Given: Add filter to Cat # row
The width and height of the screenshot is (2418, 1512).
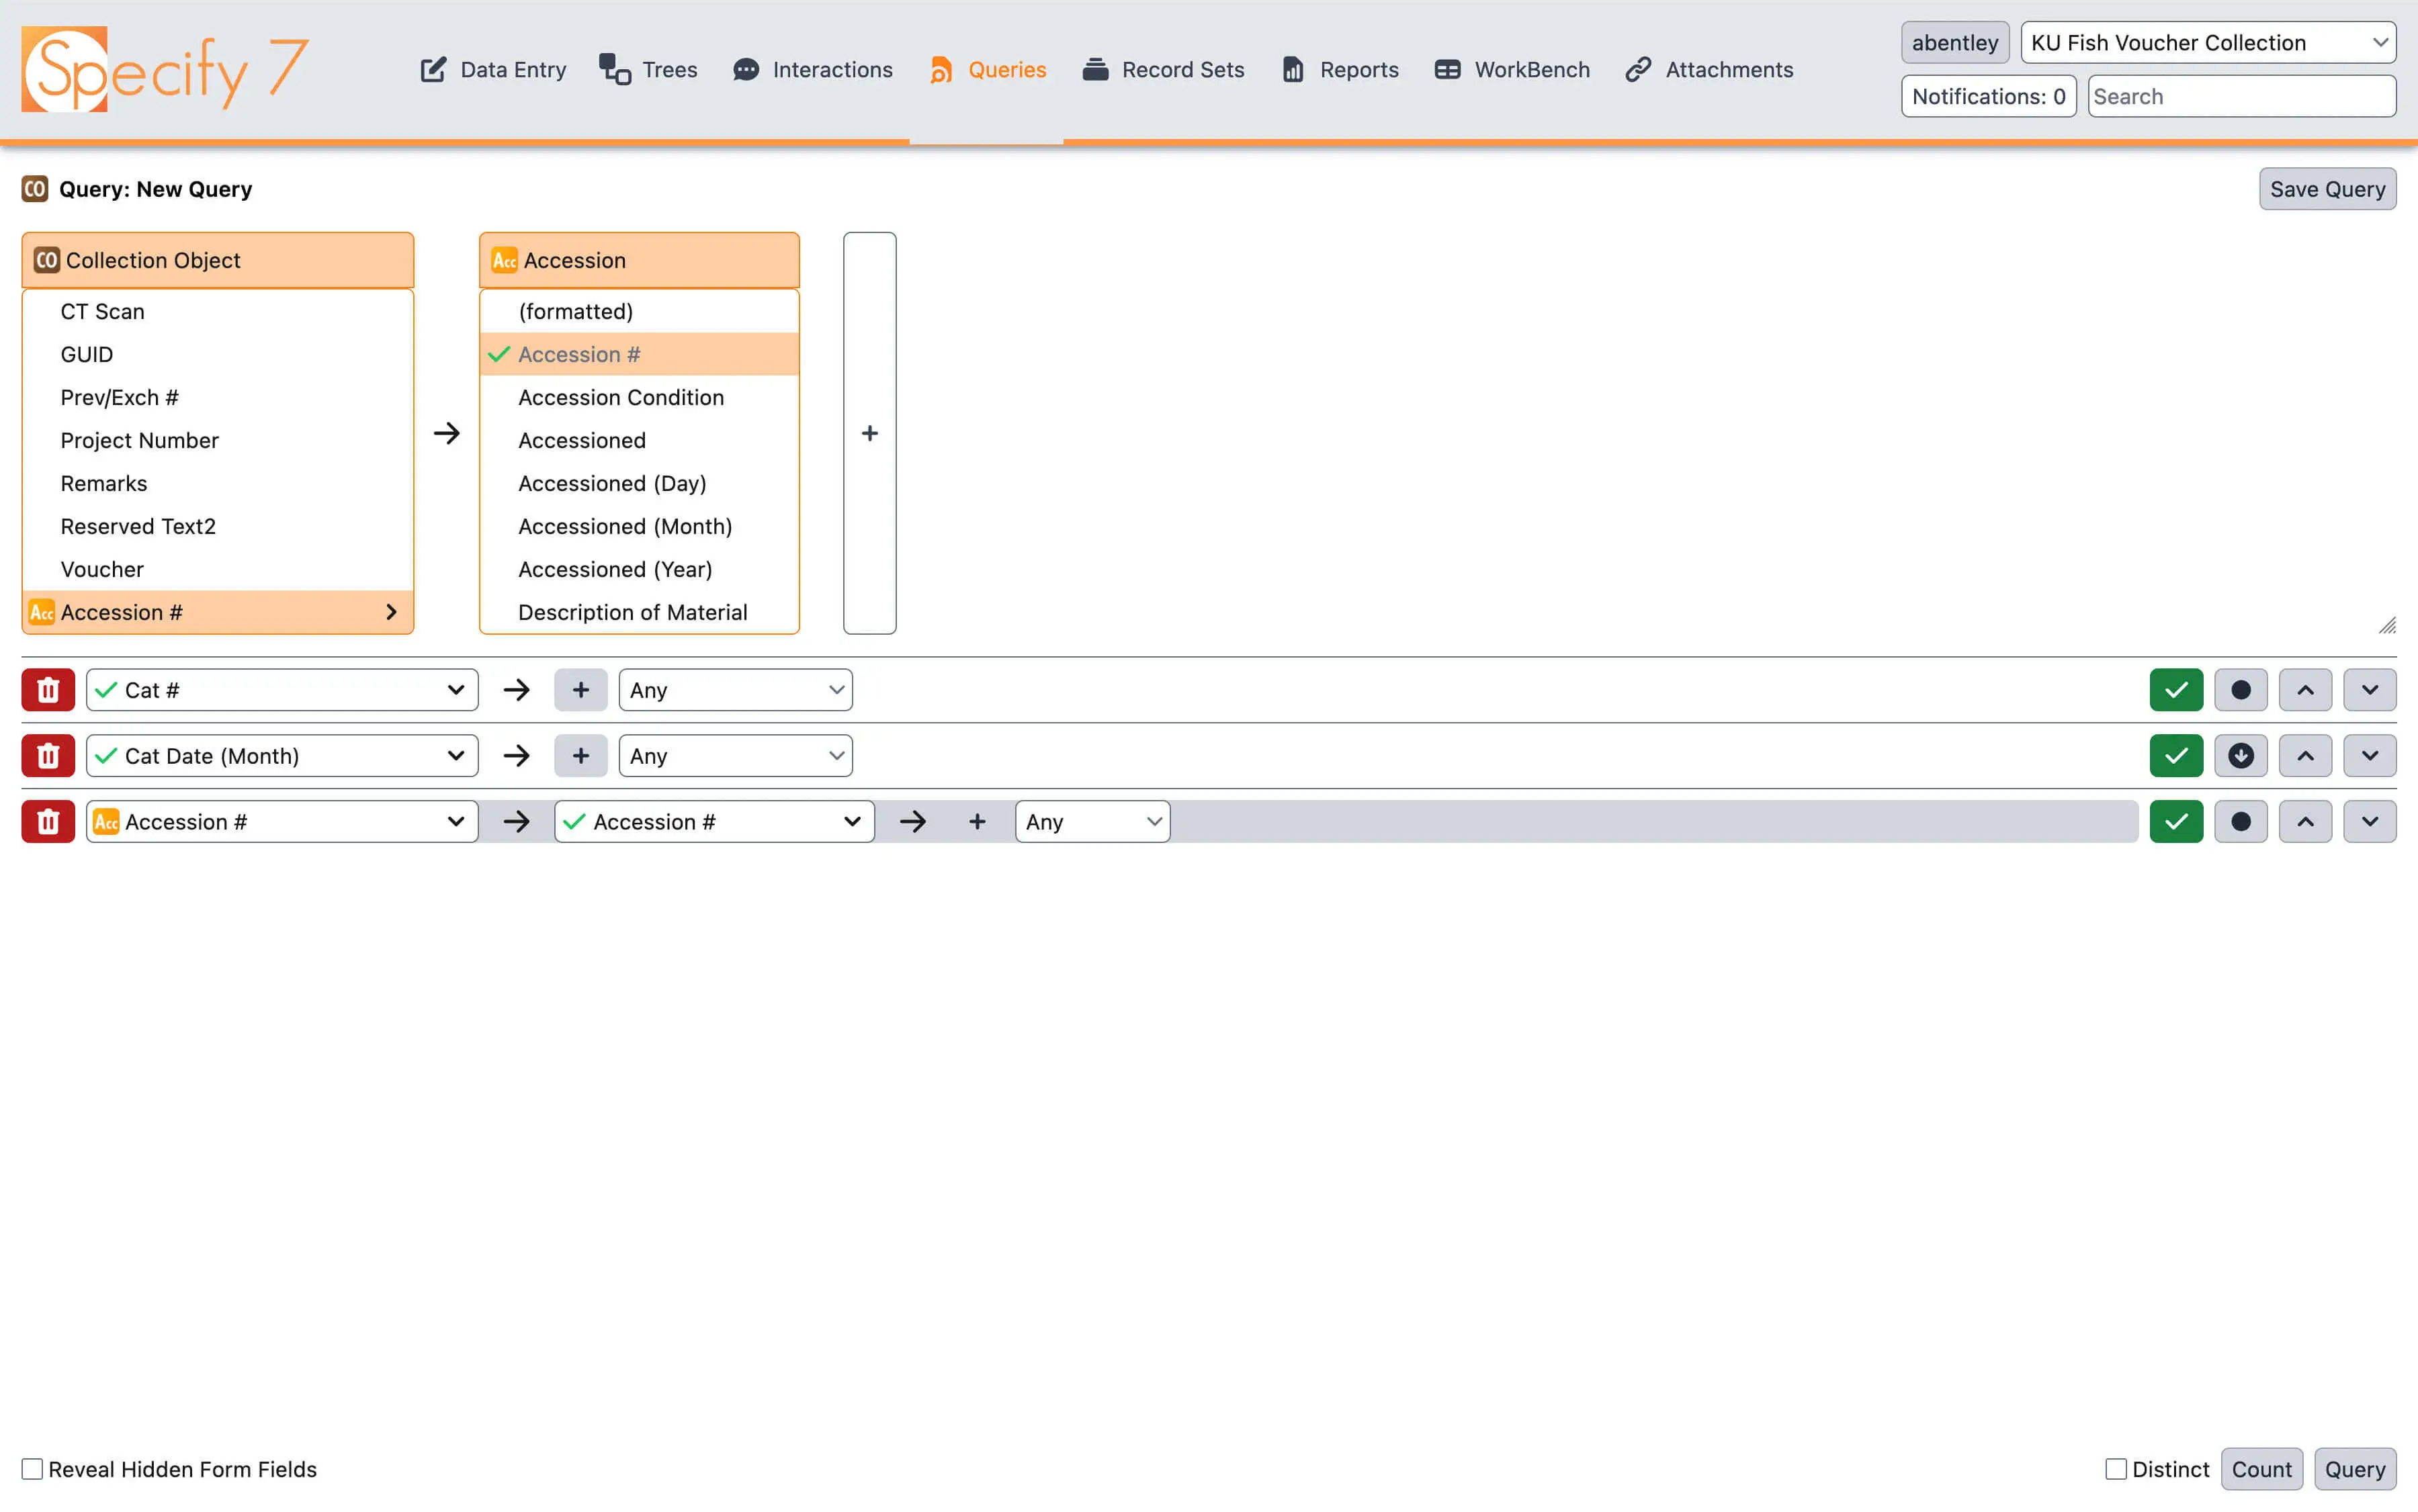Looking at the screenshot, I should click(580, 690).
